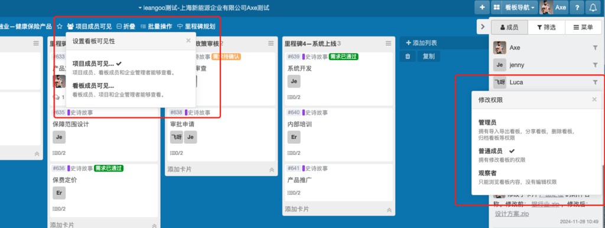Click trash icon beside 复制 button

tap(408, 57)
